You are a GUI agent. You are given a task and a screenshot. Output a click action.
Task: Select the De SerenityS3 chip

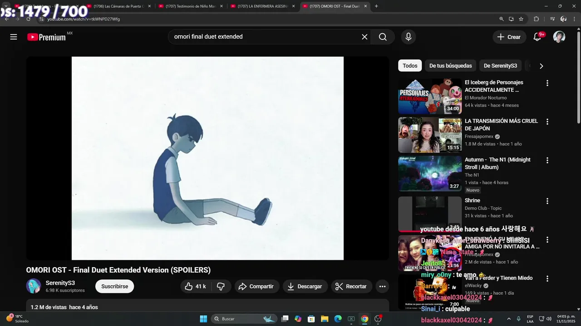[500, 66]
